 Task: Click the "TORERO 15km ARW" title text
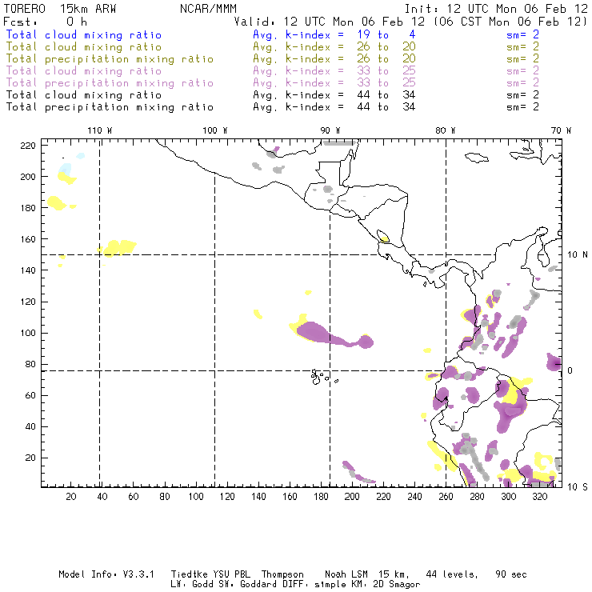(x=60, y=9)
